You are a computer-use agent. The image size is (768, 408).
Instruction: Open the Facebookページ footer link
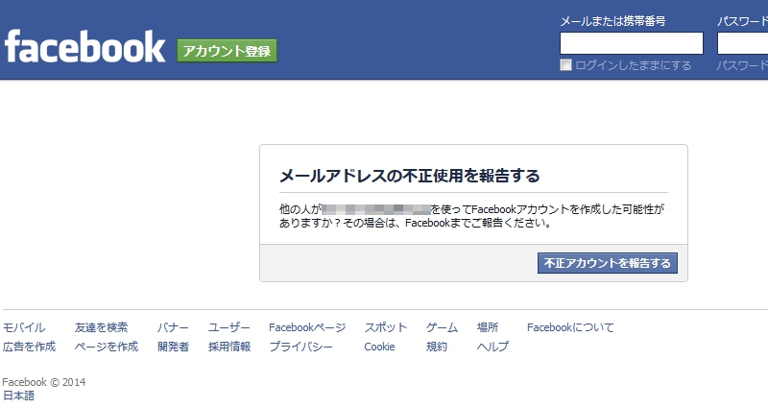pyautogui.click(x=307, y=327)
